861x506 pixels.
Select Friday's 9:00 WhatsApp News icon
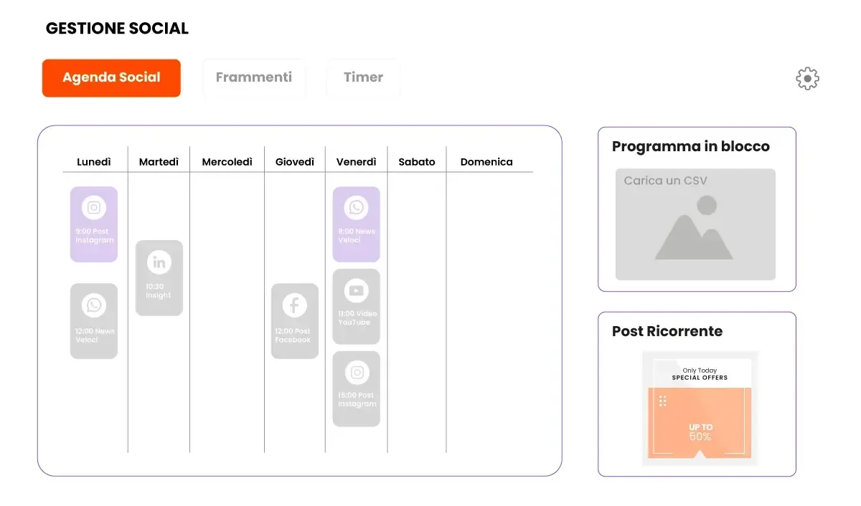pos(356,208)
